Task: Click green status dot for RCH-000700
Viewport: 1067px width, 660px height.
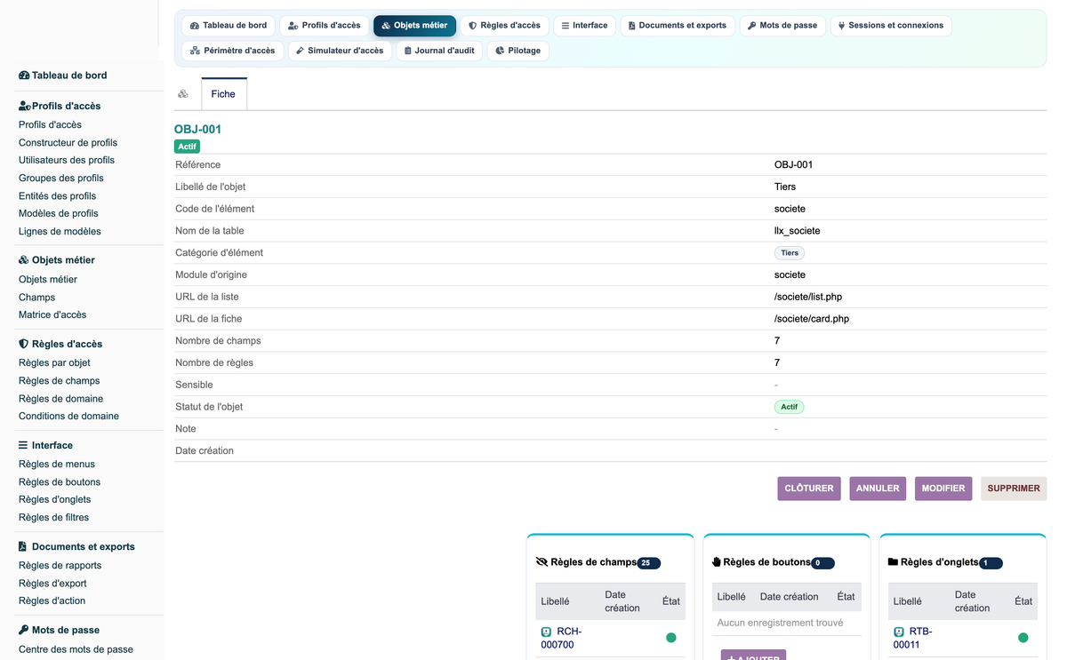Action: pos(671,638)
